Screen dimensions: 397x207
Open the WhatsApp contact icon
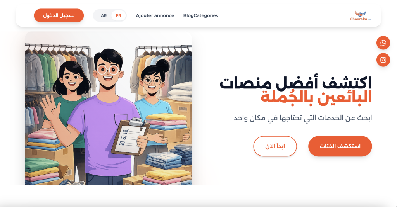pos(383,43)
